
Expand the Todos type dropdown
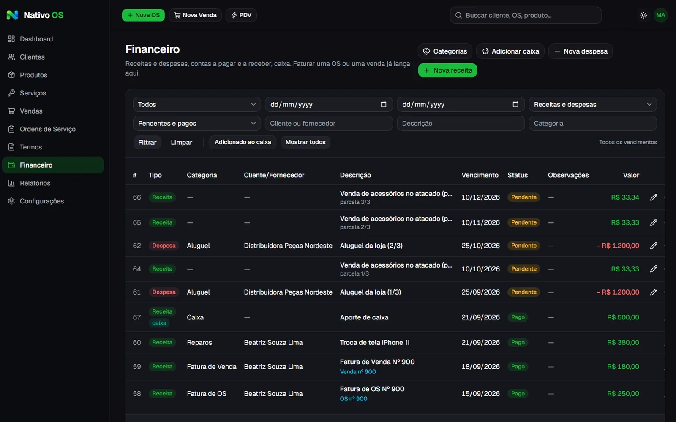[197, 104]
